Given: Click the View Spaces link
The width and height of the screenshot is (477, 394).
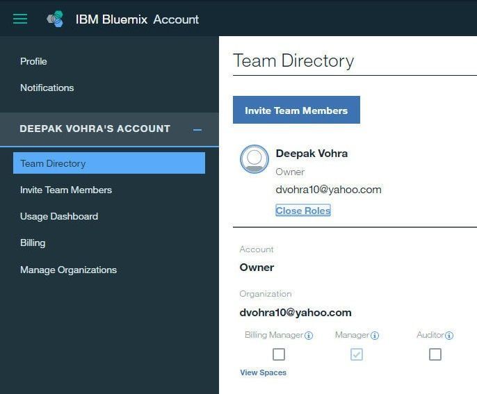Looking at the screenshot, I should click(x=263, y=372).
